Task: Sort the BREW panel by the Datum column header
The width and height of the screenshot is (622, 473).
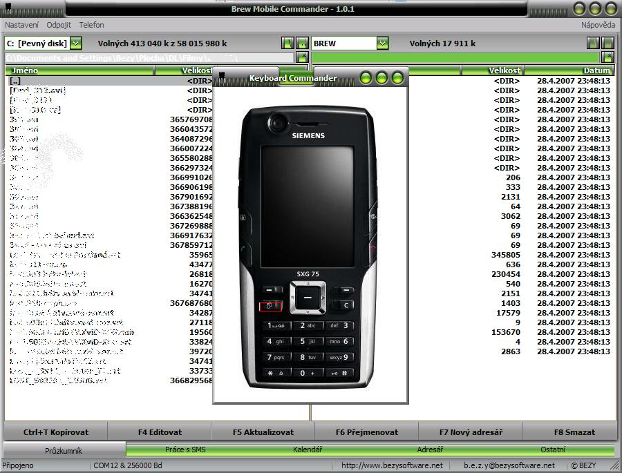Action: point(569,70)
